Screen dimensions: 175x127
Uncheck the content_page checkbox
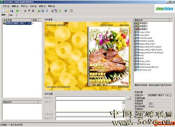pyautogui.click(x=135, y=38)
